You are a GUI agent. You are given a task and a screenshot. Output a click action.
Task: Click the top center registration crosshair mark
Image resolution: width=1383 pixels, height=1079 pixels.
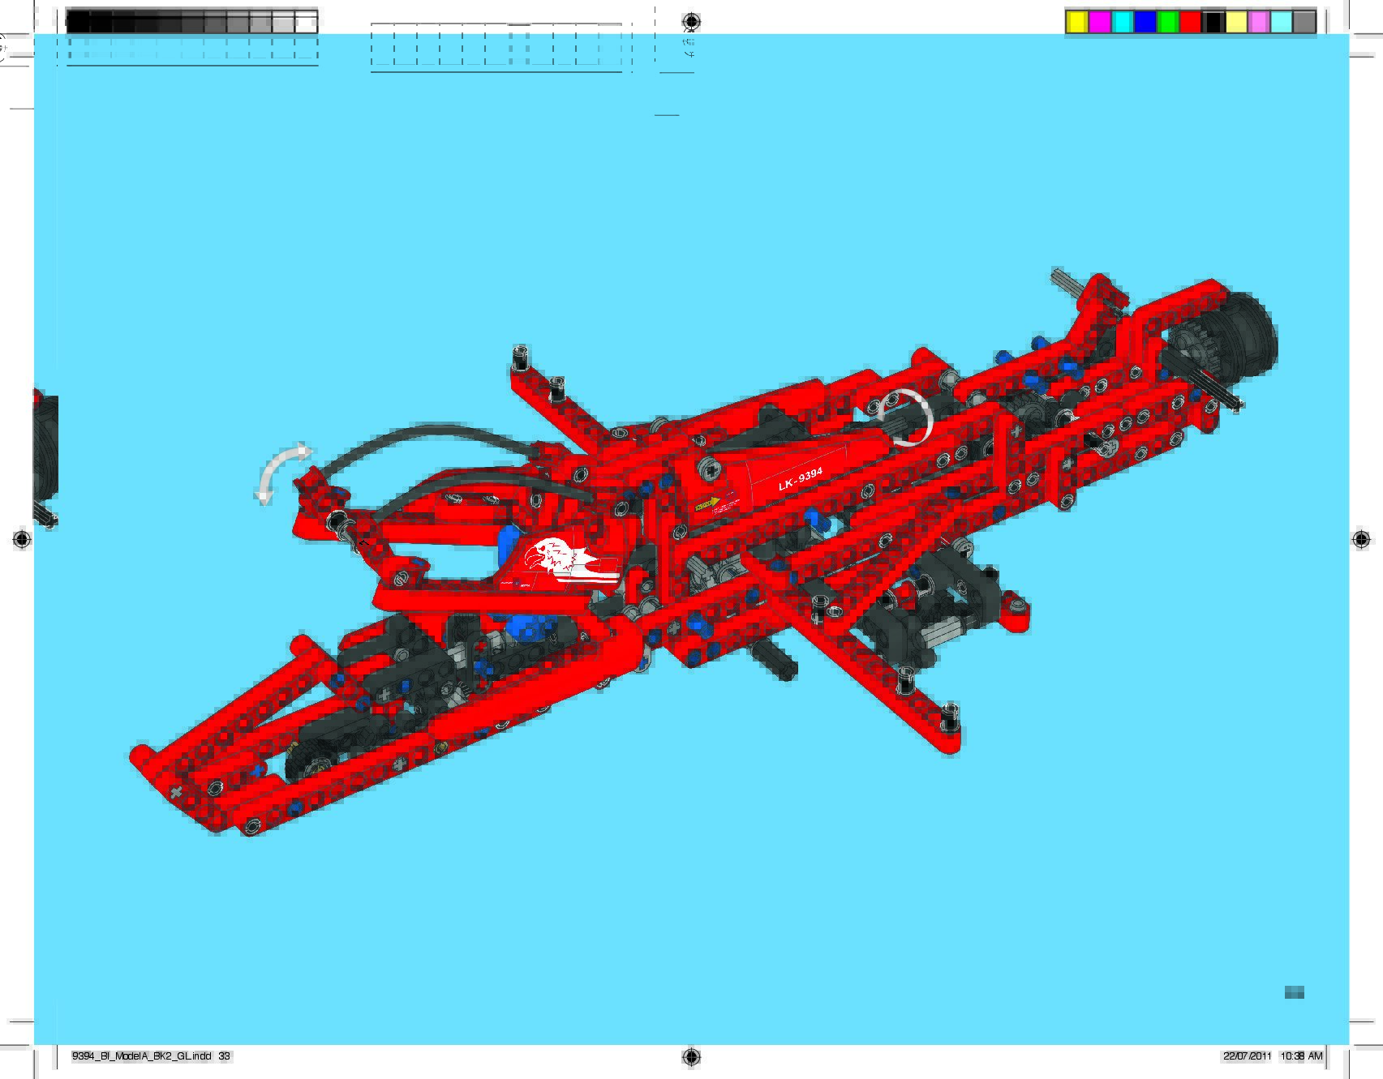tap(691, 21)
